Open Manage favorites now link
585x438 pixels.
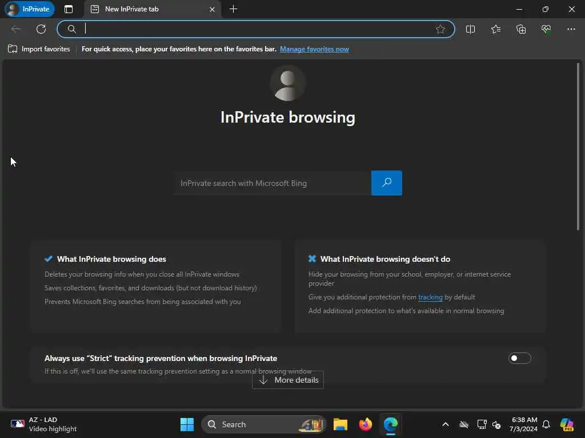click(314, 49)
